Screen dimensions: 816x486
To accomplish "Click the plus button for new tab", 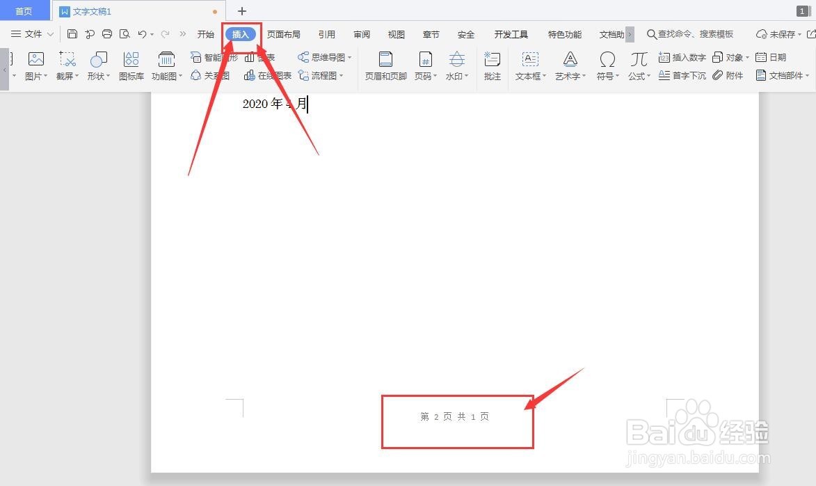I will 242,11.
